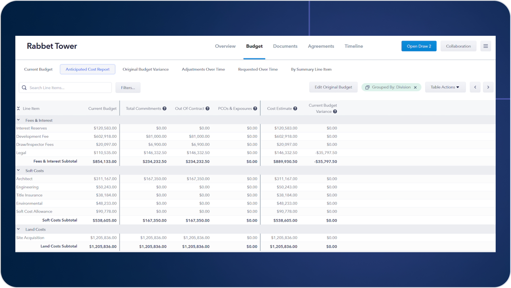Click the Current Budget Variance help icon
511x288 pixels.
pyautogui.click(x=335, y=112)
